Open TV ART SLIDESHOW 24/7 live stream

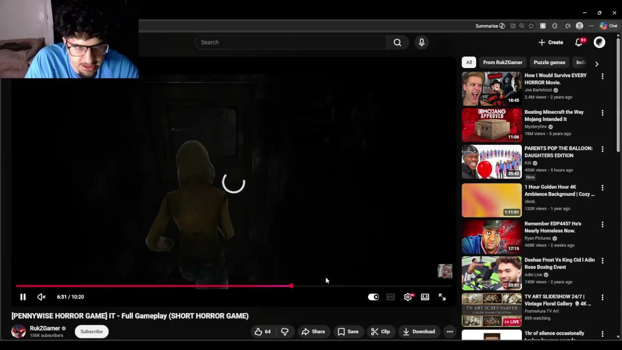[x=492, y=310]
